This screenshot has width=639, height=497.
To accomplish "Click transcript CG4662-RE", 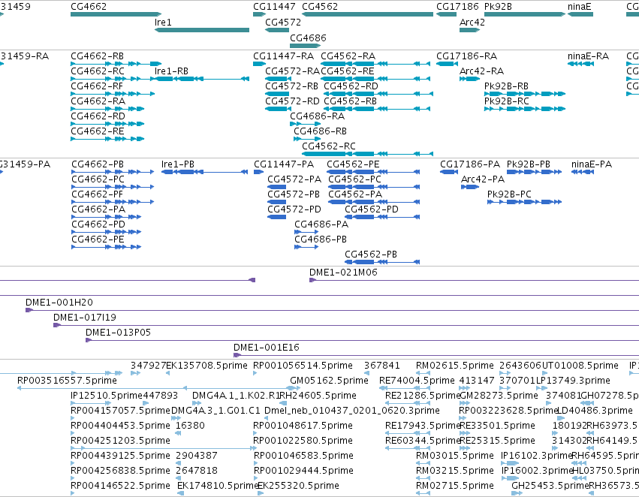I will [98, 131].
